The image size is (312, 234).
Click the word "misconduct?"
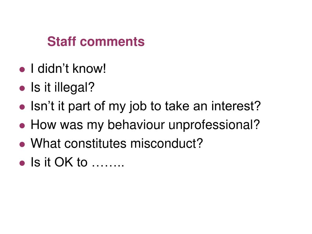[167, 143]
